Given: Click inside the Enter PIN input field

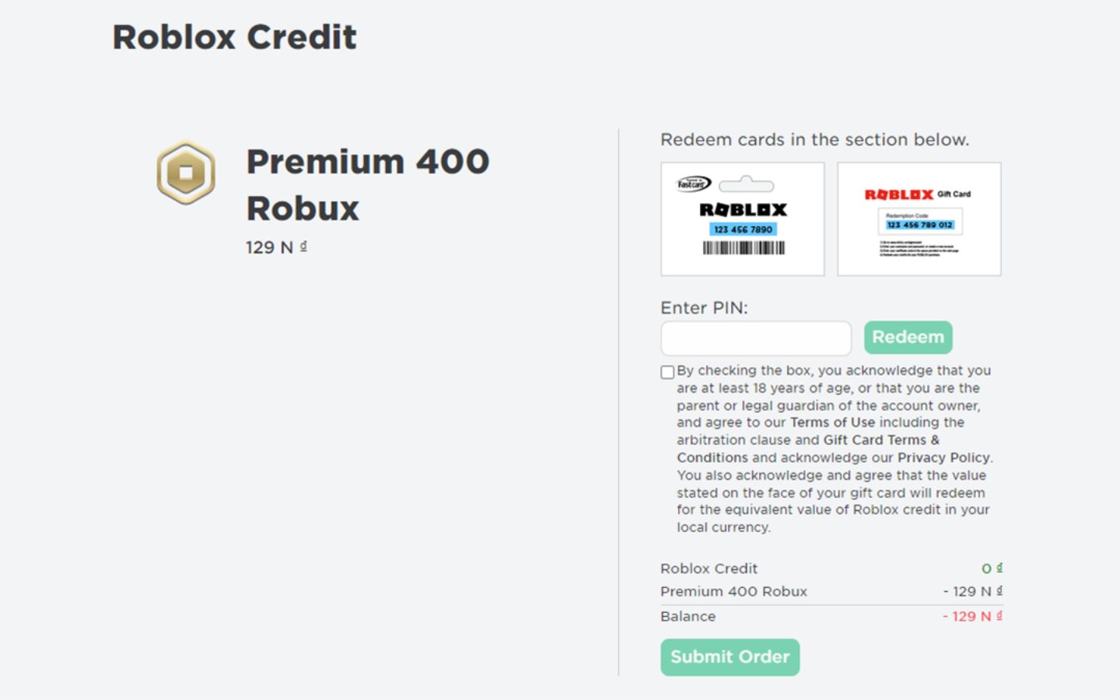Looking at the screenshot, I should 755,338.
